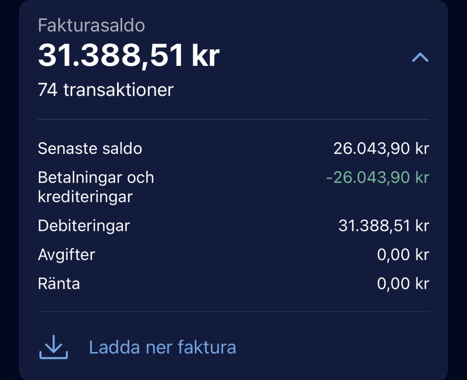Click the download invoice arrow icon
Screen dimensions: 467x380
coord(54,347)
